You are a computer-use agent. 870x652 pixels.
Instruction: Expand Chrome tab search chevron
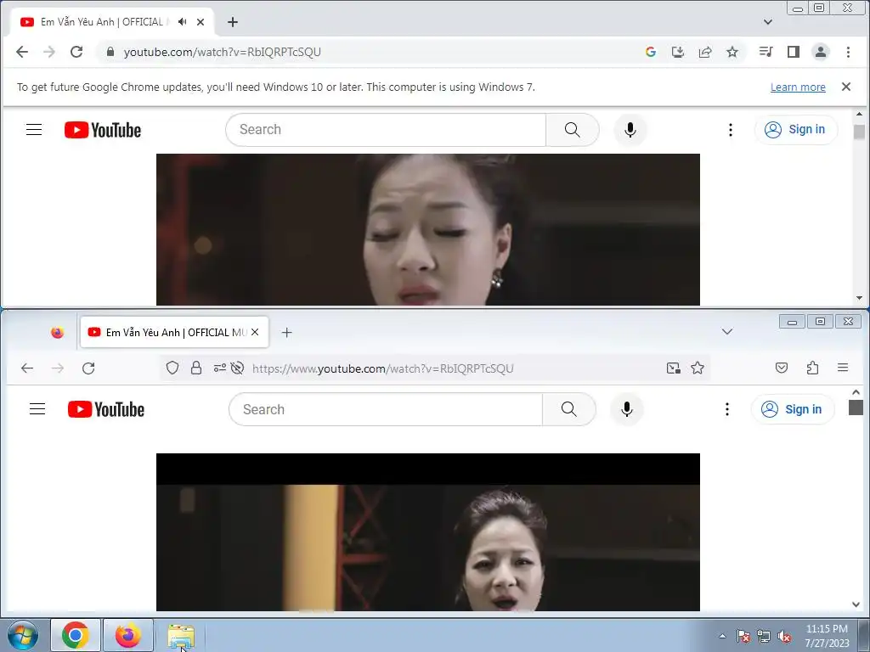coord(768,22)
